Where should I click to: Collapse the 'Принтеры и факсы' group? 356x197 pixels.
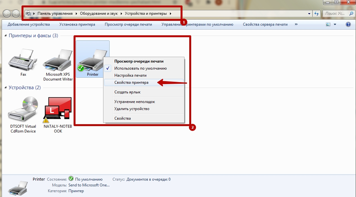5,36
